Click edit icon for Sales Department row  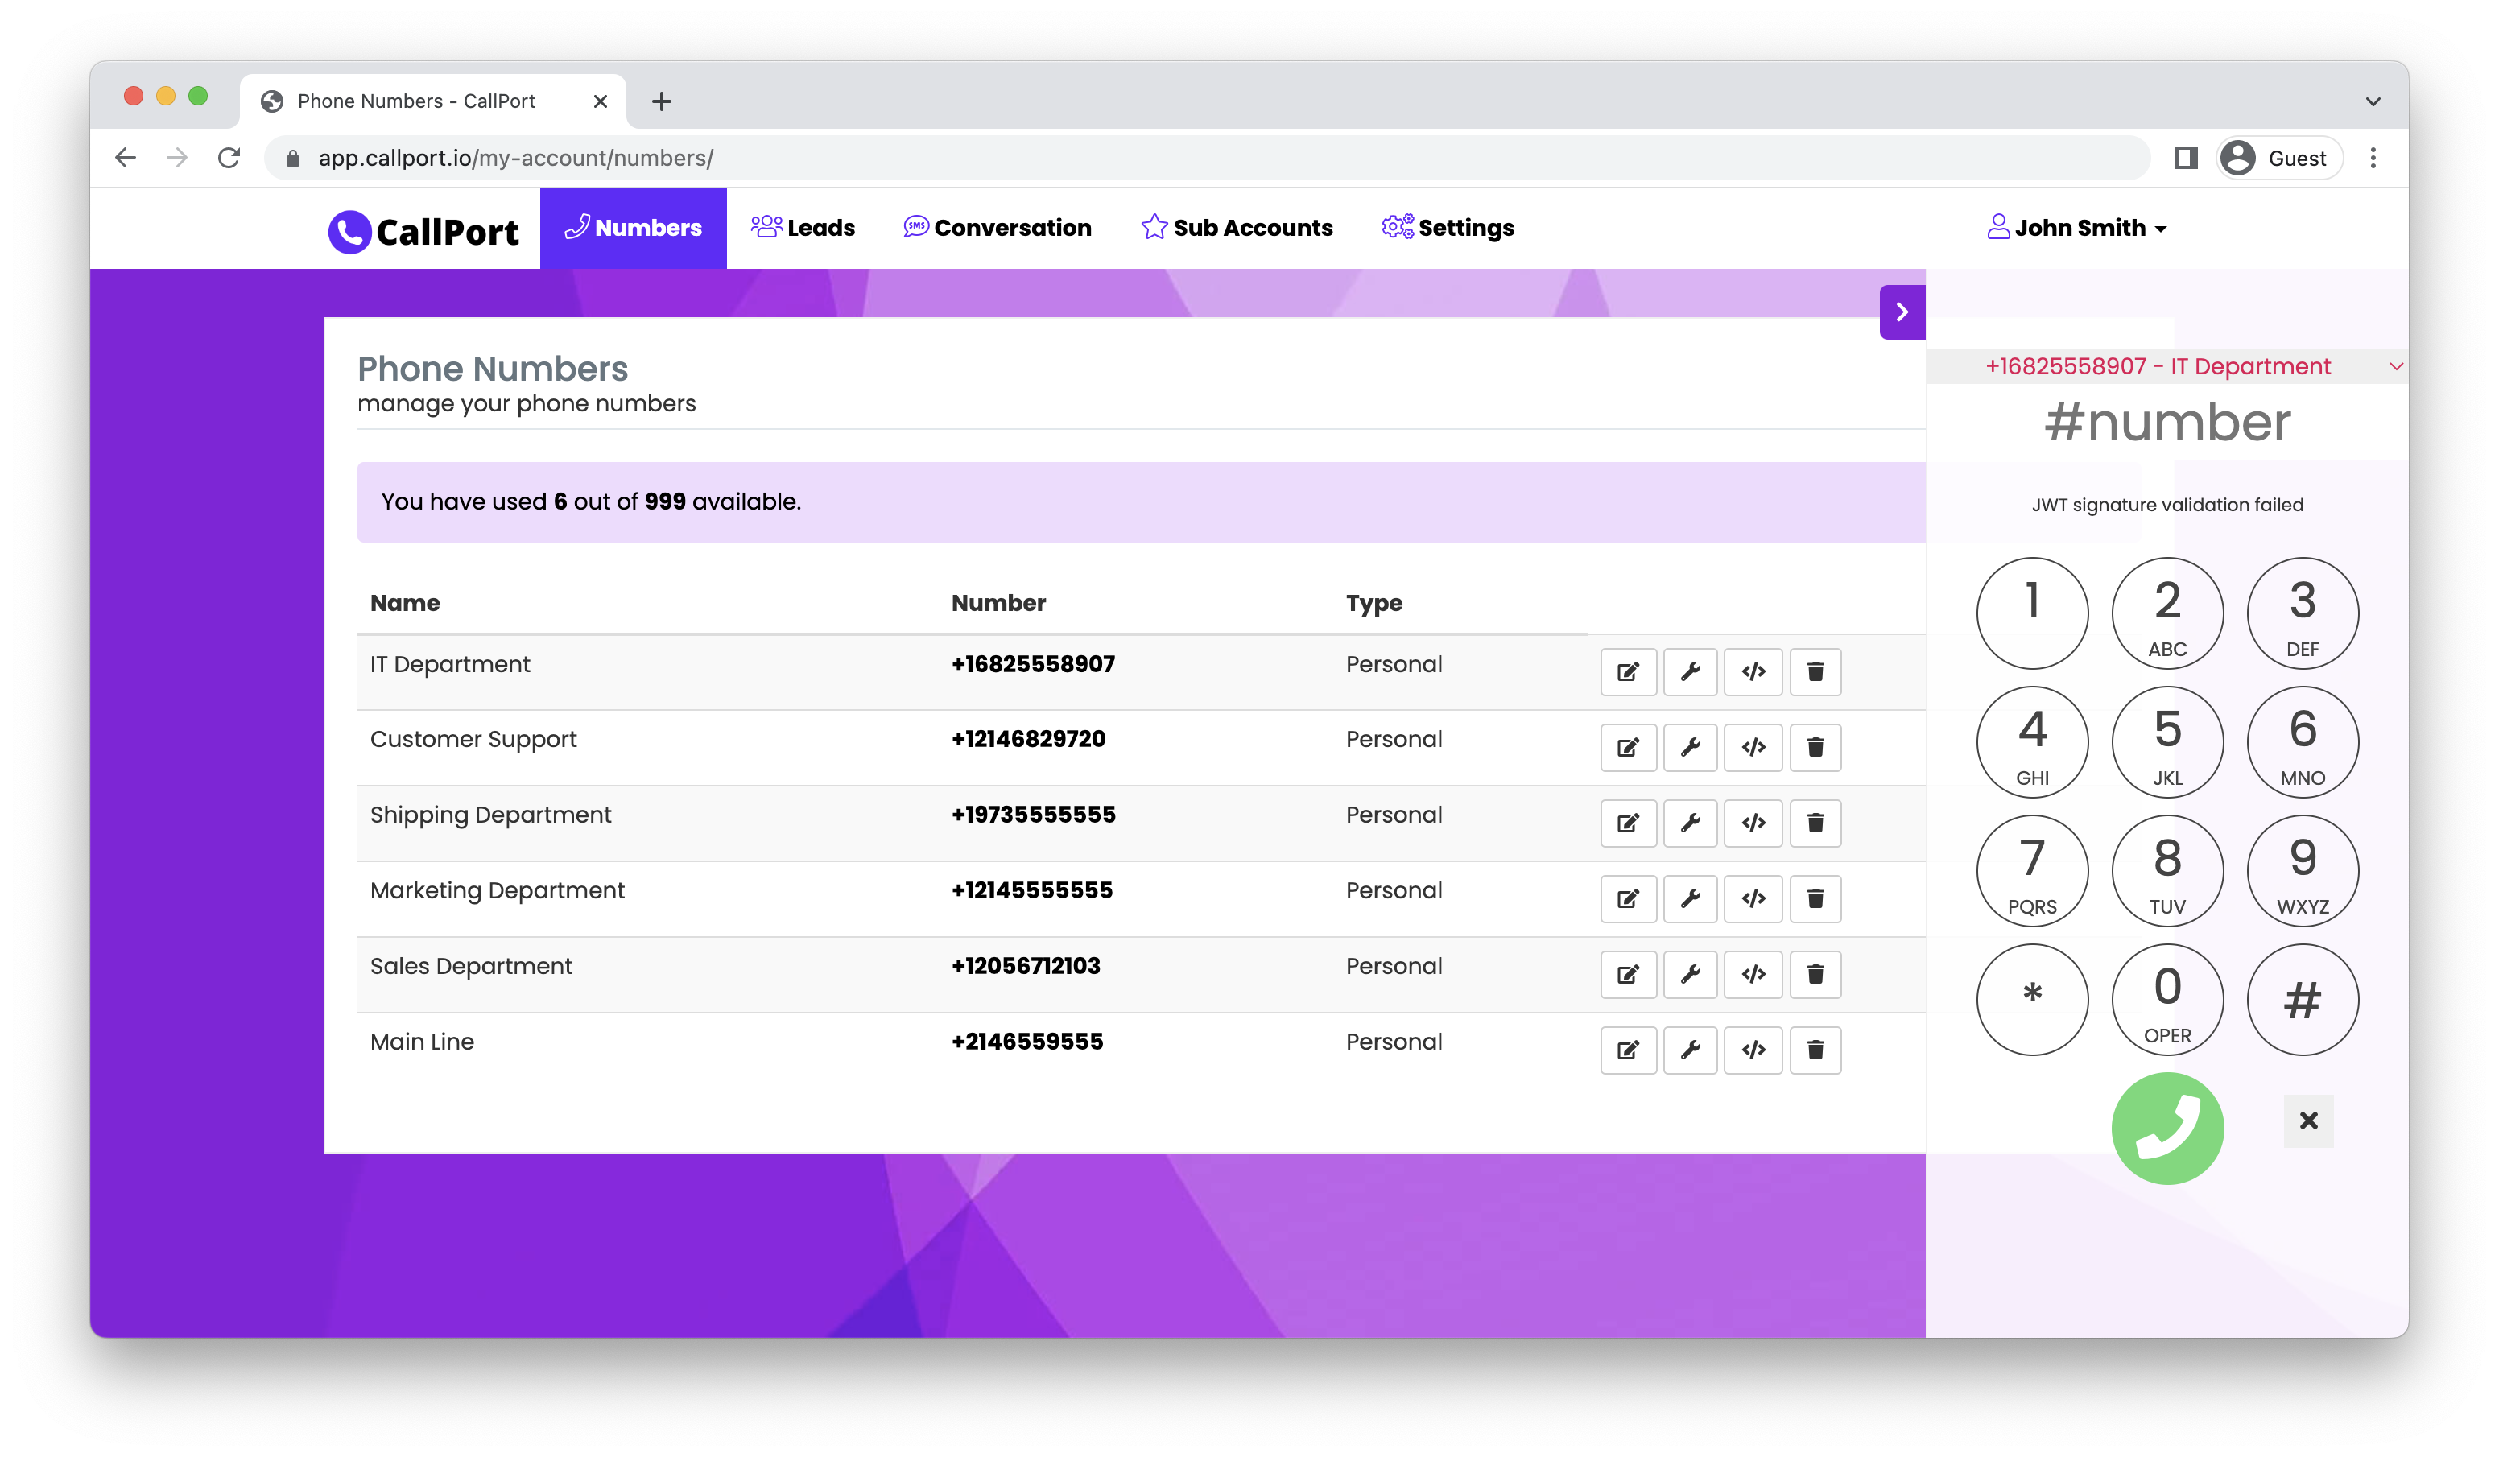point(1627,974)
